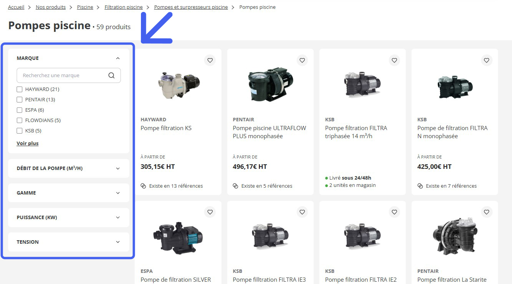Favorite the Pentair ULTRAFLOW PLUS pump
The image size is (512, 284).
coord(302,60)
